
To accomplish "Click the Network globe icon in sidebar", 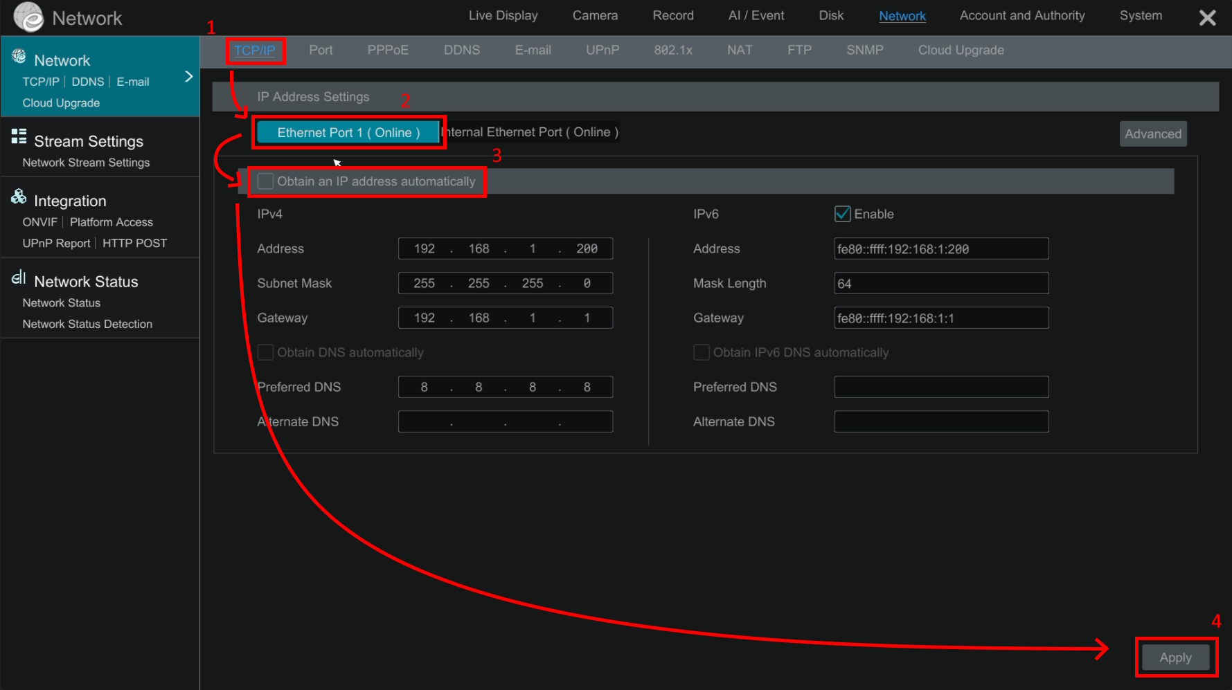I will (x=19, y=57).
